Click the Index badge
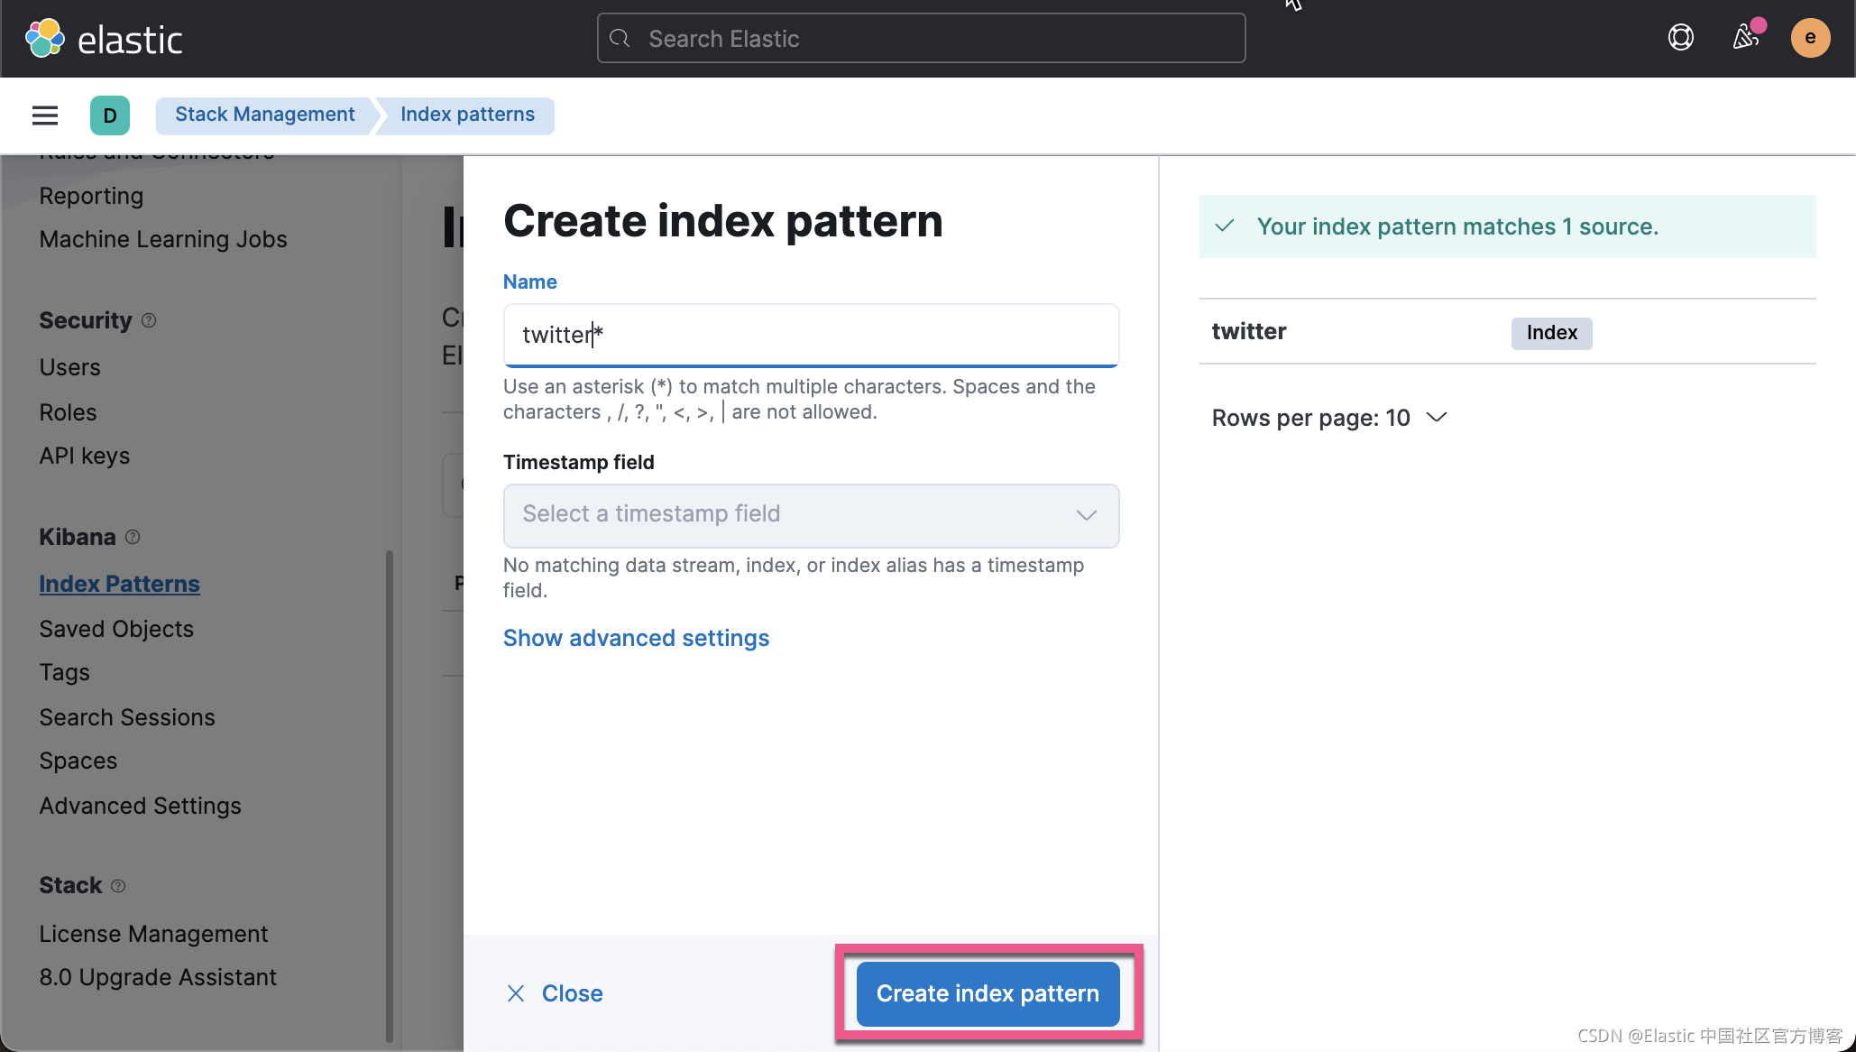Viewport: 1856px width, 1052px height. (x=1551, y=333)
